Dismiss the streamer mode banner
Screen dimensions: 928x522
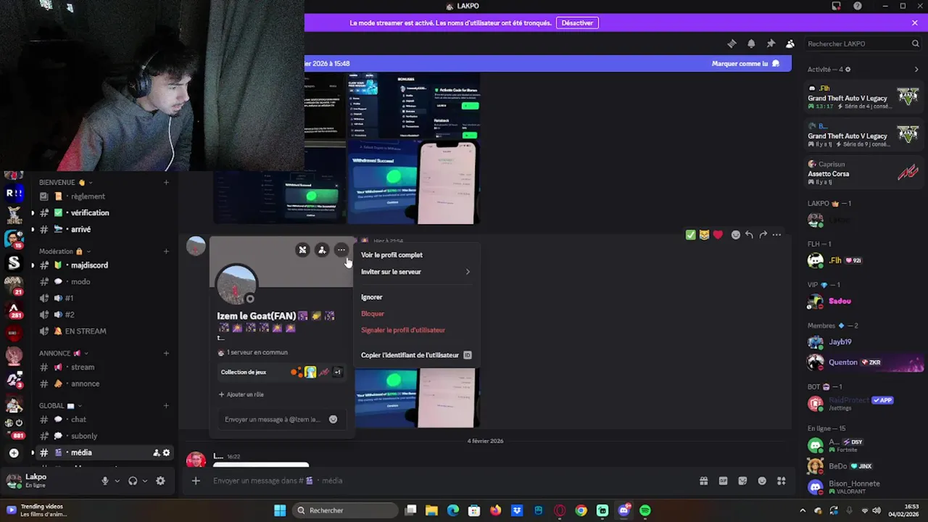[x=915, y=22]
